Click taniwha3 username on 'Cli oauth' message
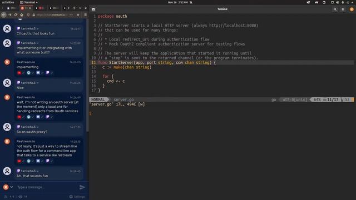The width and height of the screenshot is (356, 200). [28, 28]
